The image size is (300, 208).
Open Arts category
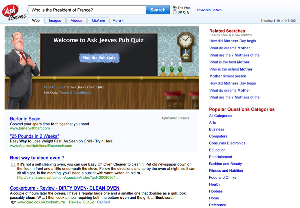(x=212, y=122)
